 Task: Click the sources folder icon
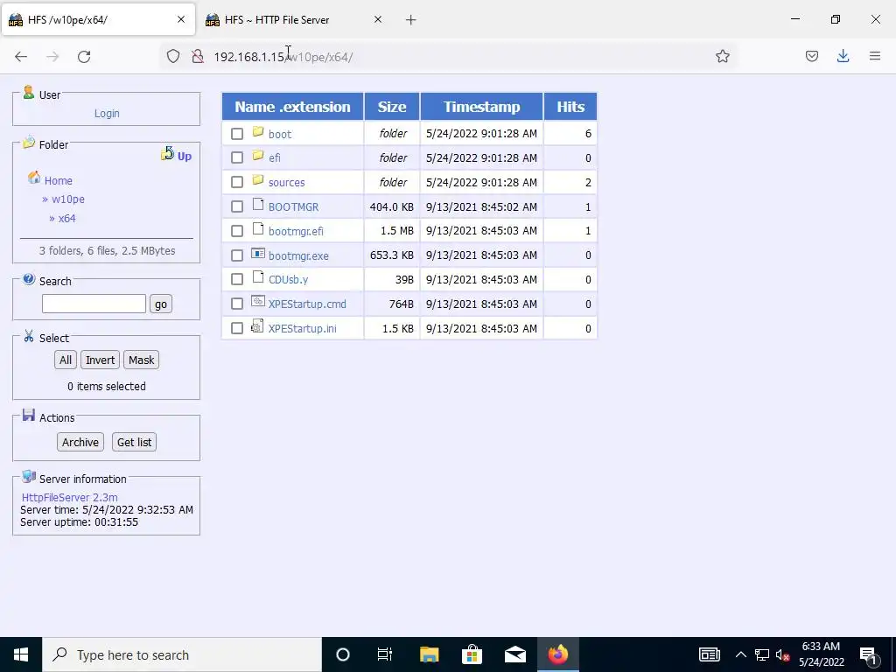[x=258, y=180]
